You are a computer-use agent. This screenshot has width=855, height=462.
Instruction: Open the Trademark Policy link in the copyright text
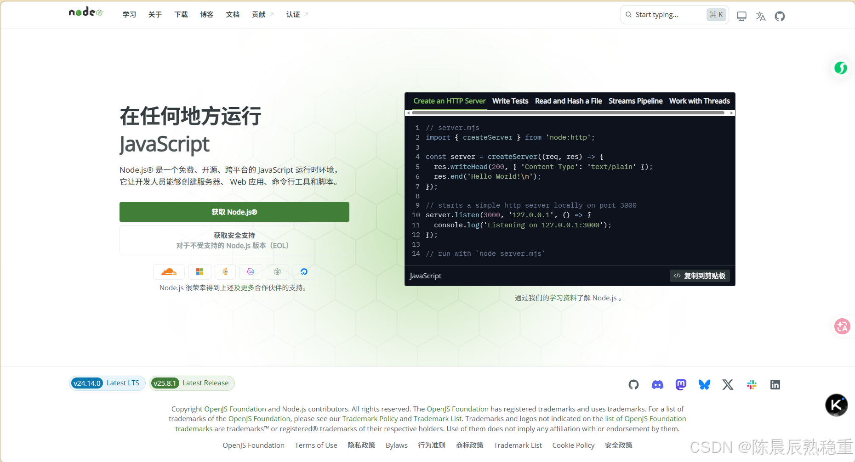[370, 419]
